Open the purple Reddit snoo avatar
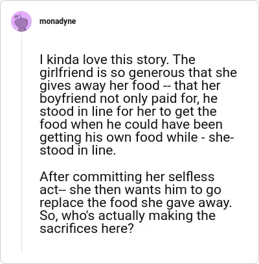Viewport: 259px width, 264px height. [21, 21]
